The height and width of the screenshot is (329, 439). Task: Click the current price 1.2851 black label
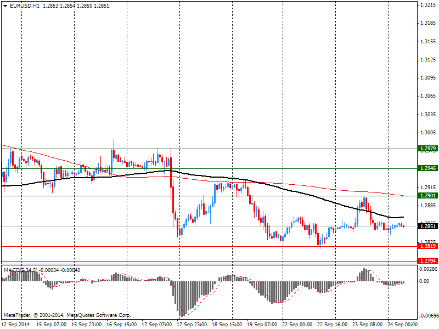coord(428,226)
